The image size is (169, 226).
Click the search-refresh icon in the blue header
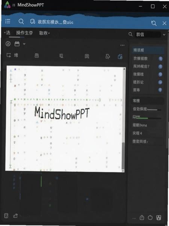click(154, 23)
